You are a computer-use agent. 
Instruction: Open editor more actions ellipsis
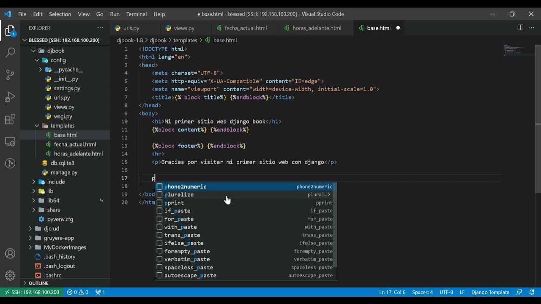click(532, 28)
